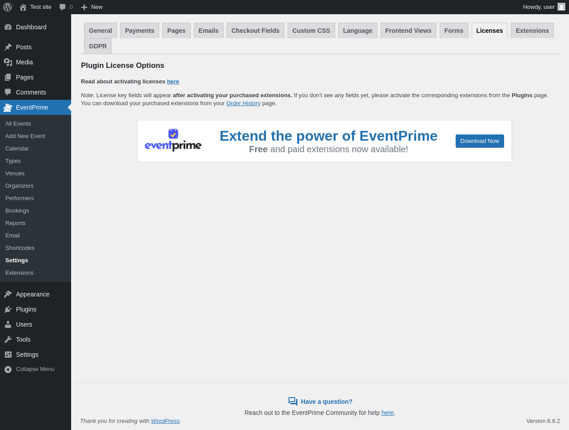Select Add New Event
The image size is (569, 430).
pyautogui.click(x=36, y=136)
